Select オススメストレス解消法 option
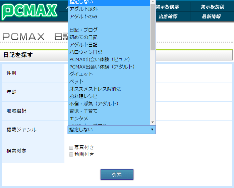Screen dimensions: 234x188 click(109, 89)
